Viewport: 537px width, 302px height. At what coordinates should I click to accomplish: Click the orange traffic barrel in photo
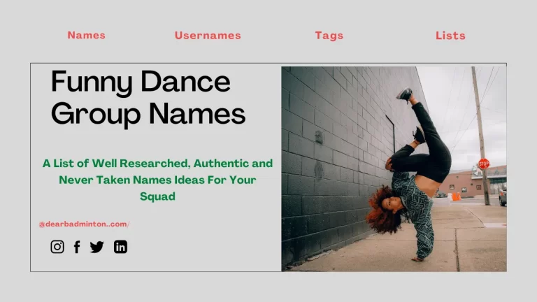coord(456,196)
